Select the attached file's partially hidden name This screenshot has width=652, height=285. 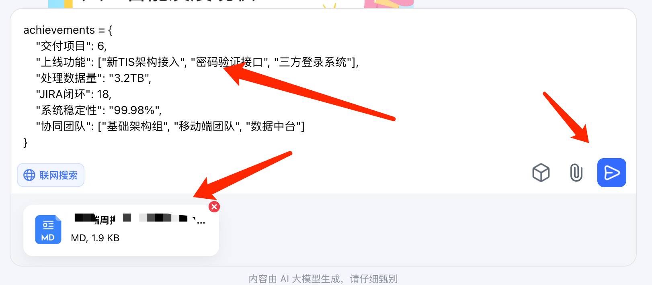coord(140,219)
